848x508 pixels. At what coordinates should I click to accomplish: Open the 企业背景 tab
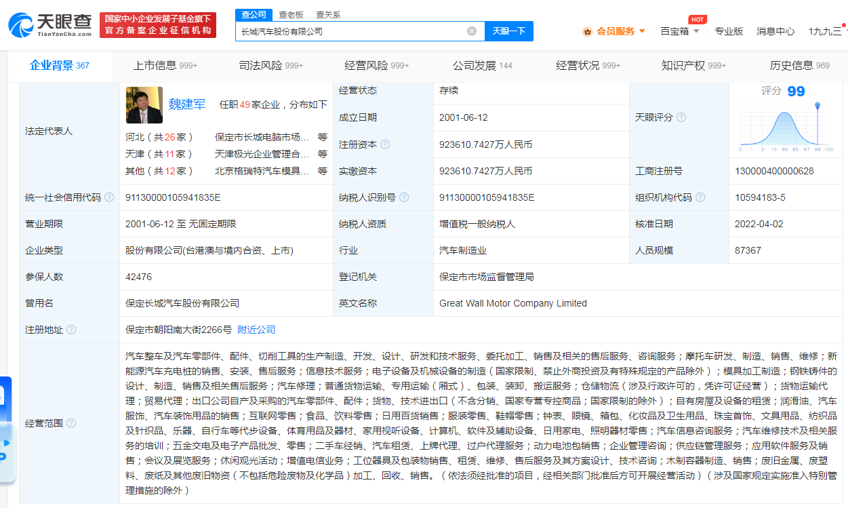(x=60, y=66)
